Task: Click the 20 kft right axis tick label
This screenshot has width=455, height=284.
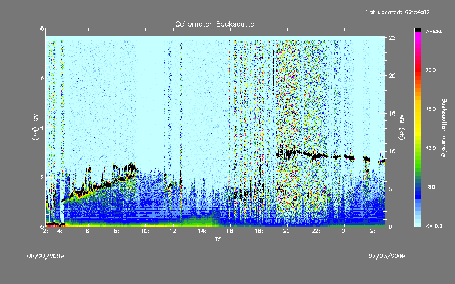Action: pyautogui.click(x=392, y=76)
